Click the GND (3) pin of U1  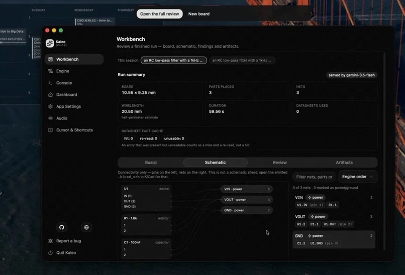(130, 206)
